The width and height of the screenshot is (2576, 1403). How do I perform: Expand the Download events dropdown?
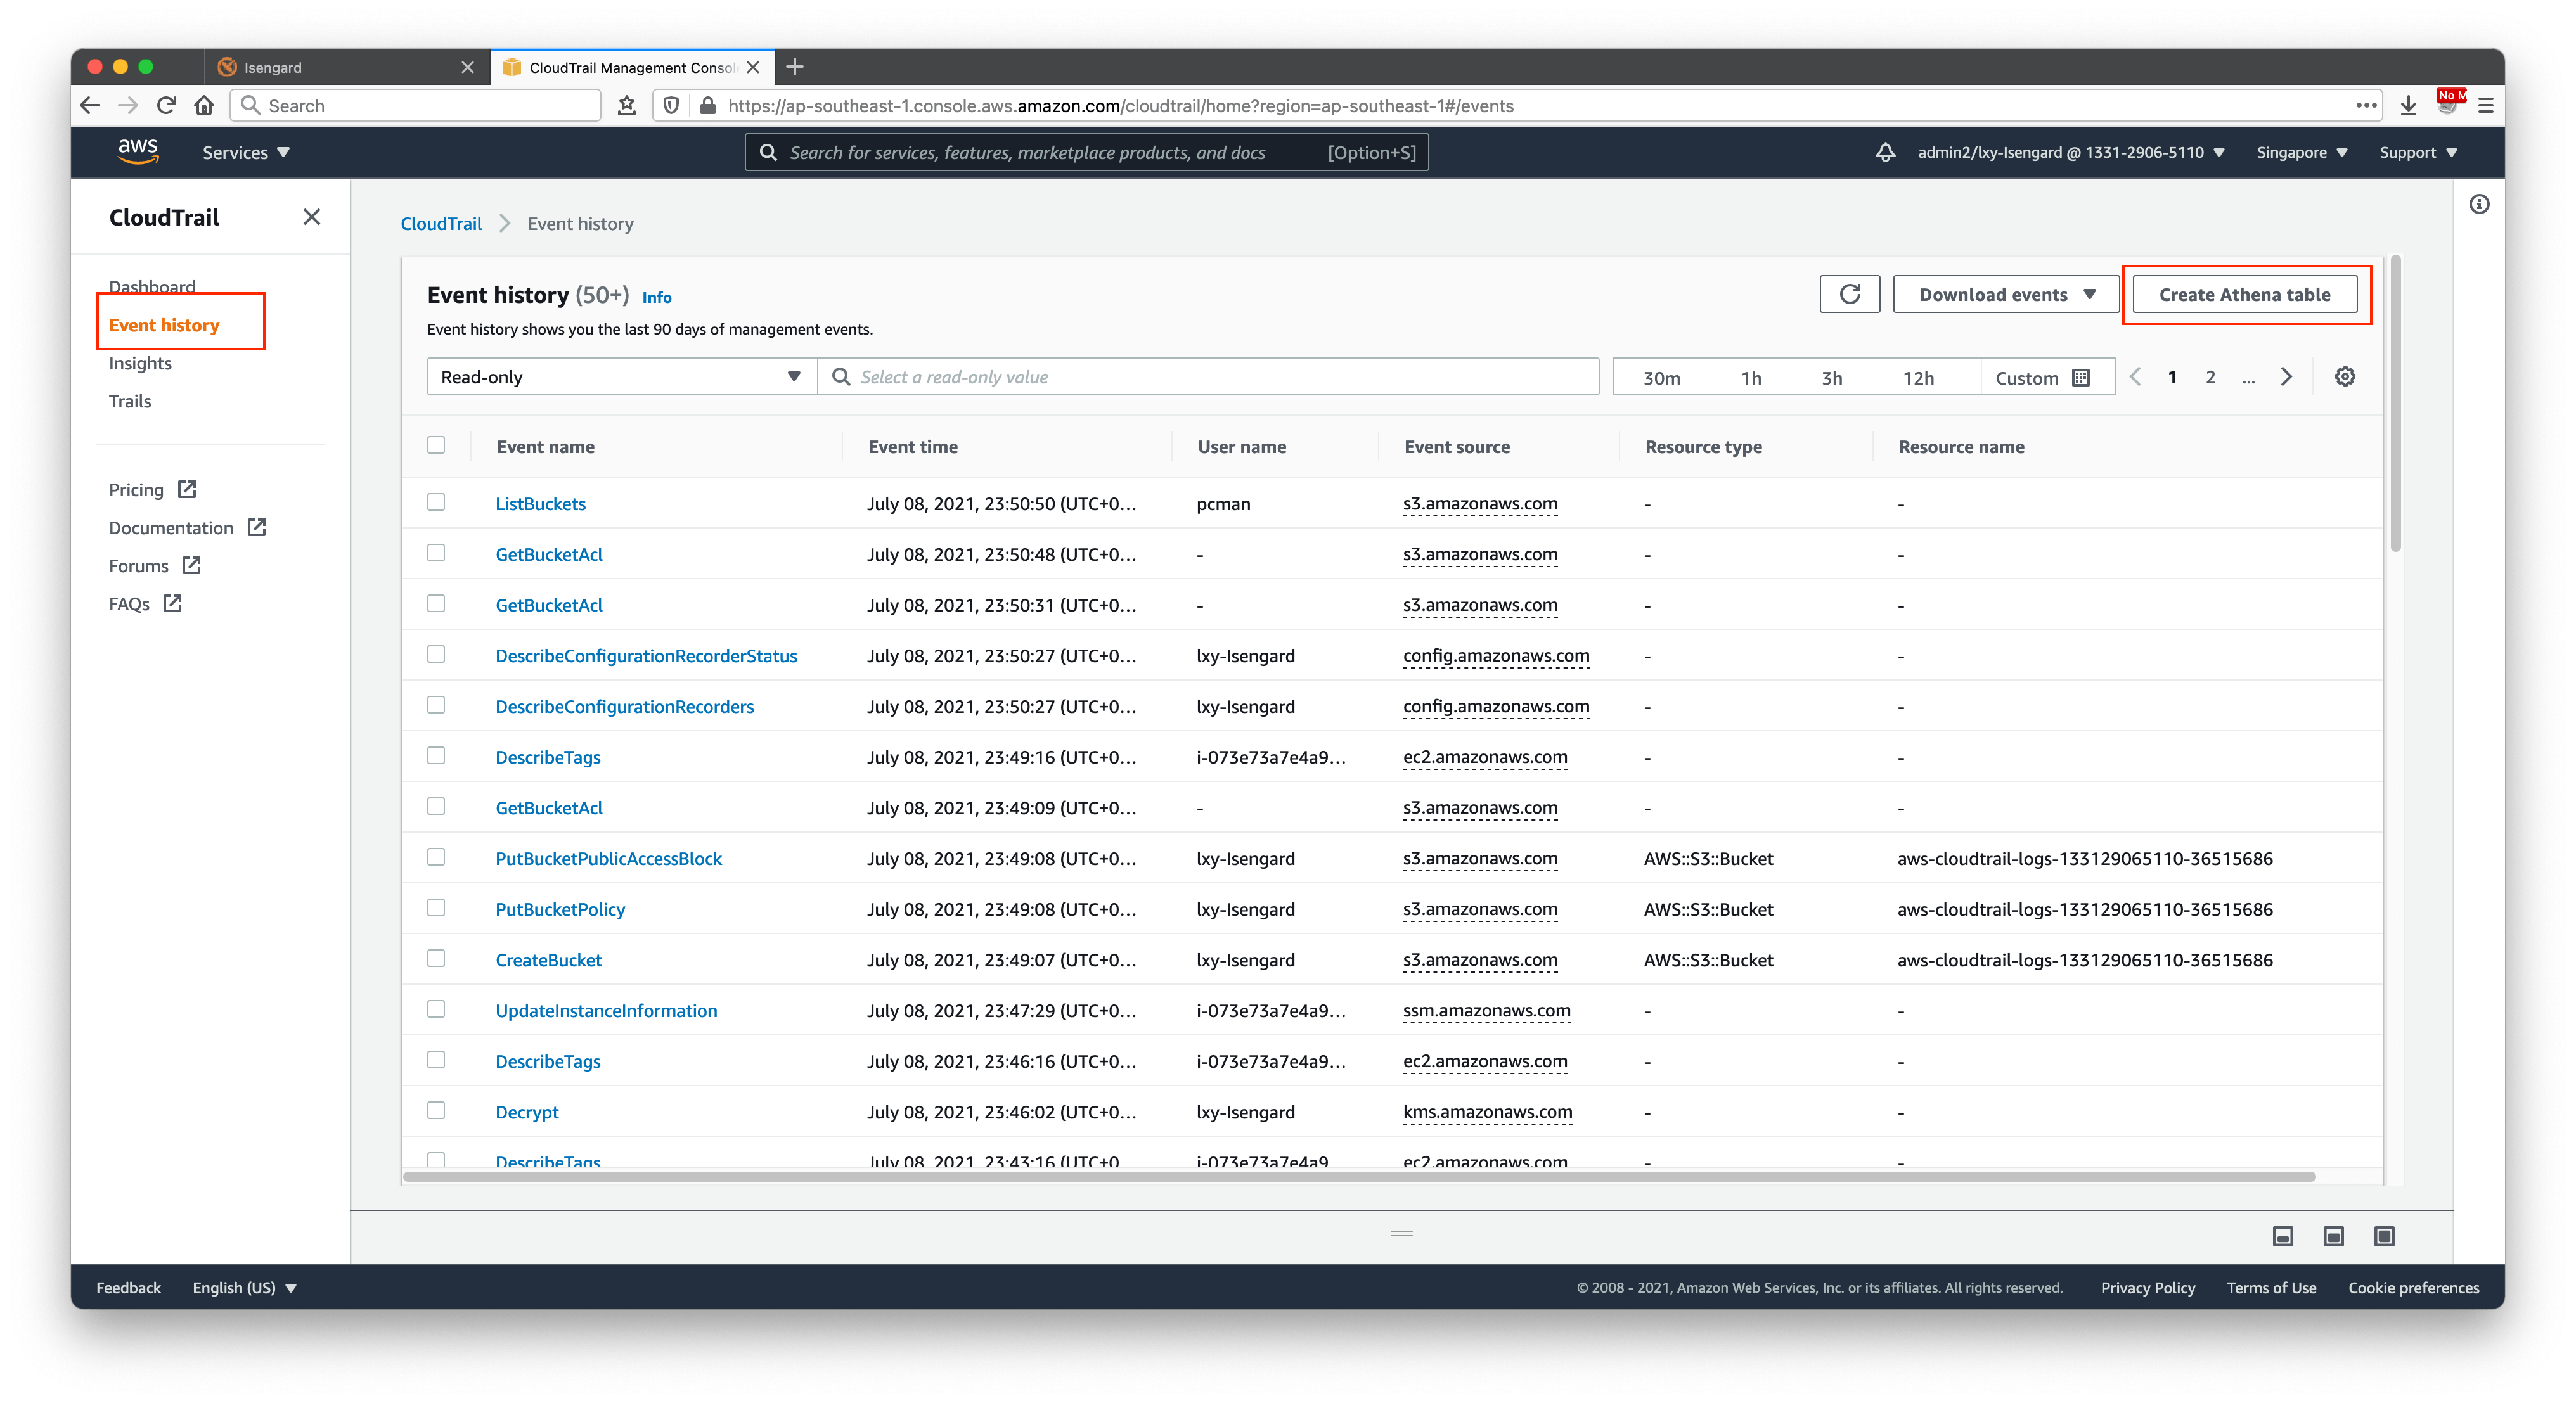pyautogui.click(x=2006, y=294)
